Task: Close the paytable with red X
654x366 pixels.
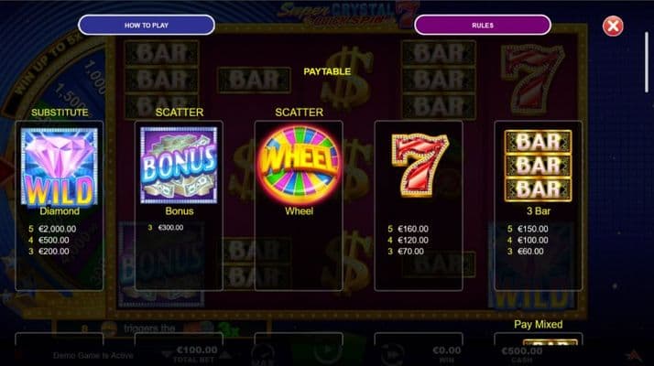Action: (613, 27)
